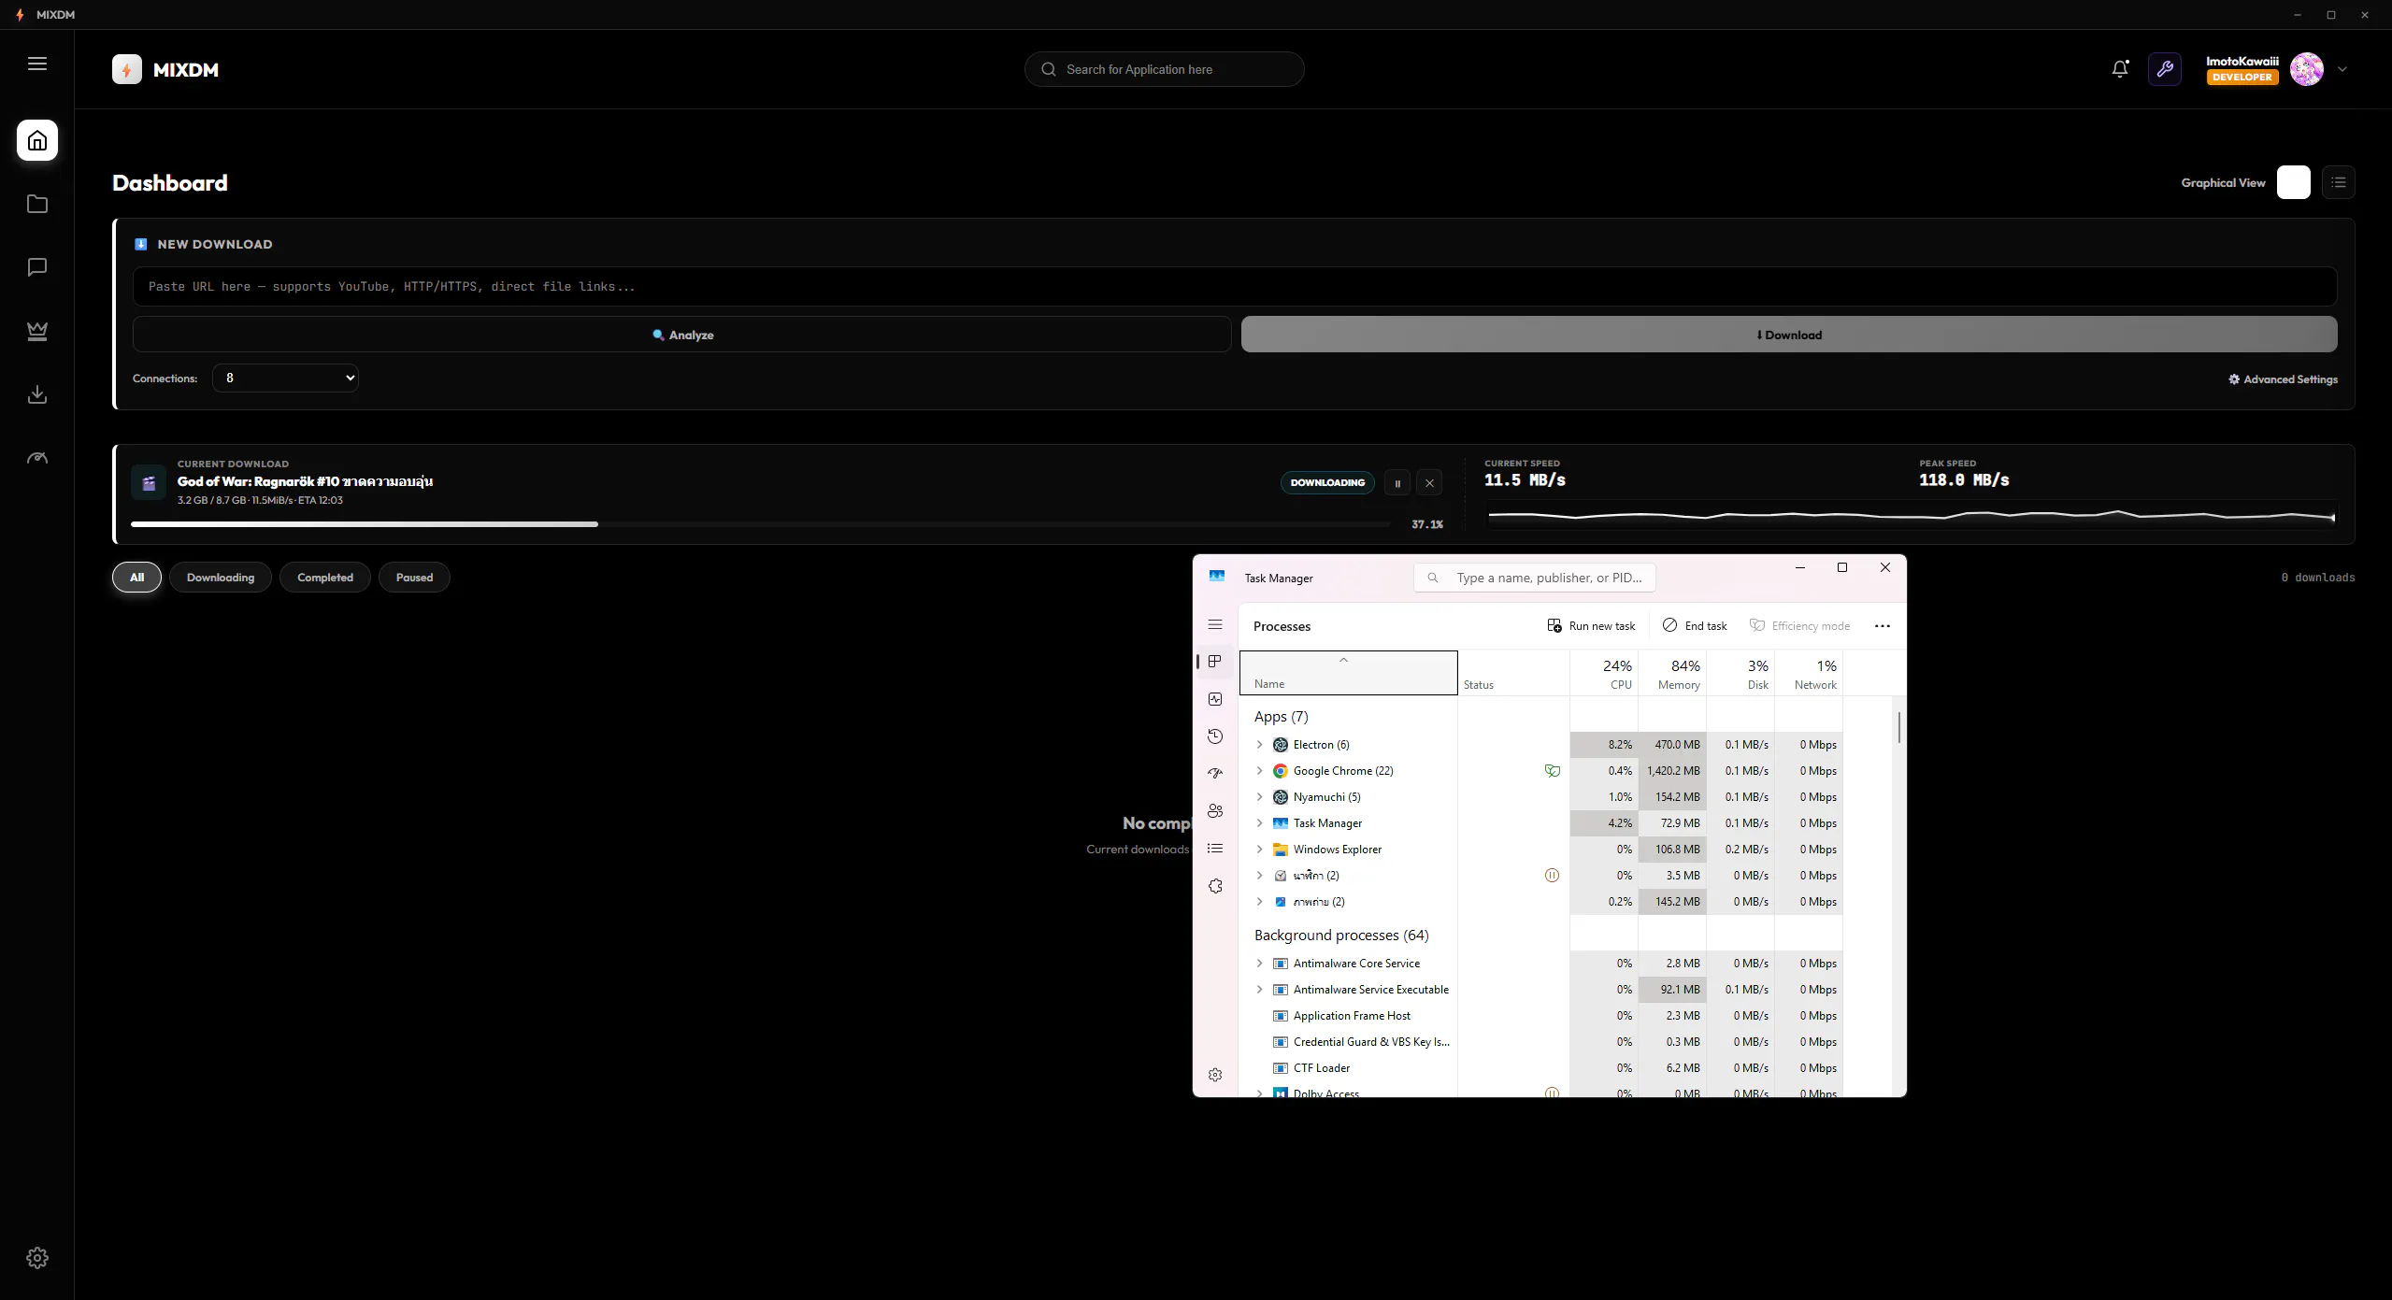
Task: Expand Antimalware Service Executable row
Action: click(x=1259, y=990)
